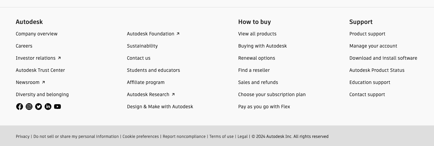Choose Pay as you go with Flex
434x146 pixels.
coord(264,107)
